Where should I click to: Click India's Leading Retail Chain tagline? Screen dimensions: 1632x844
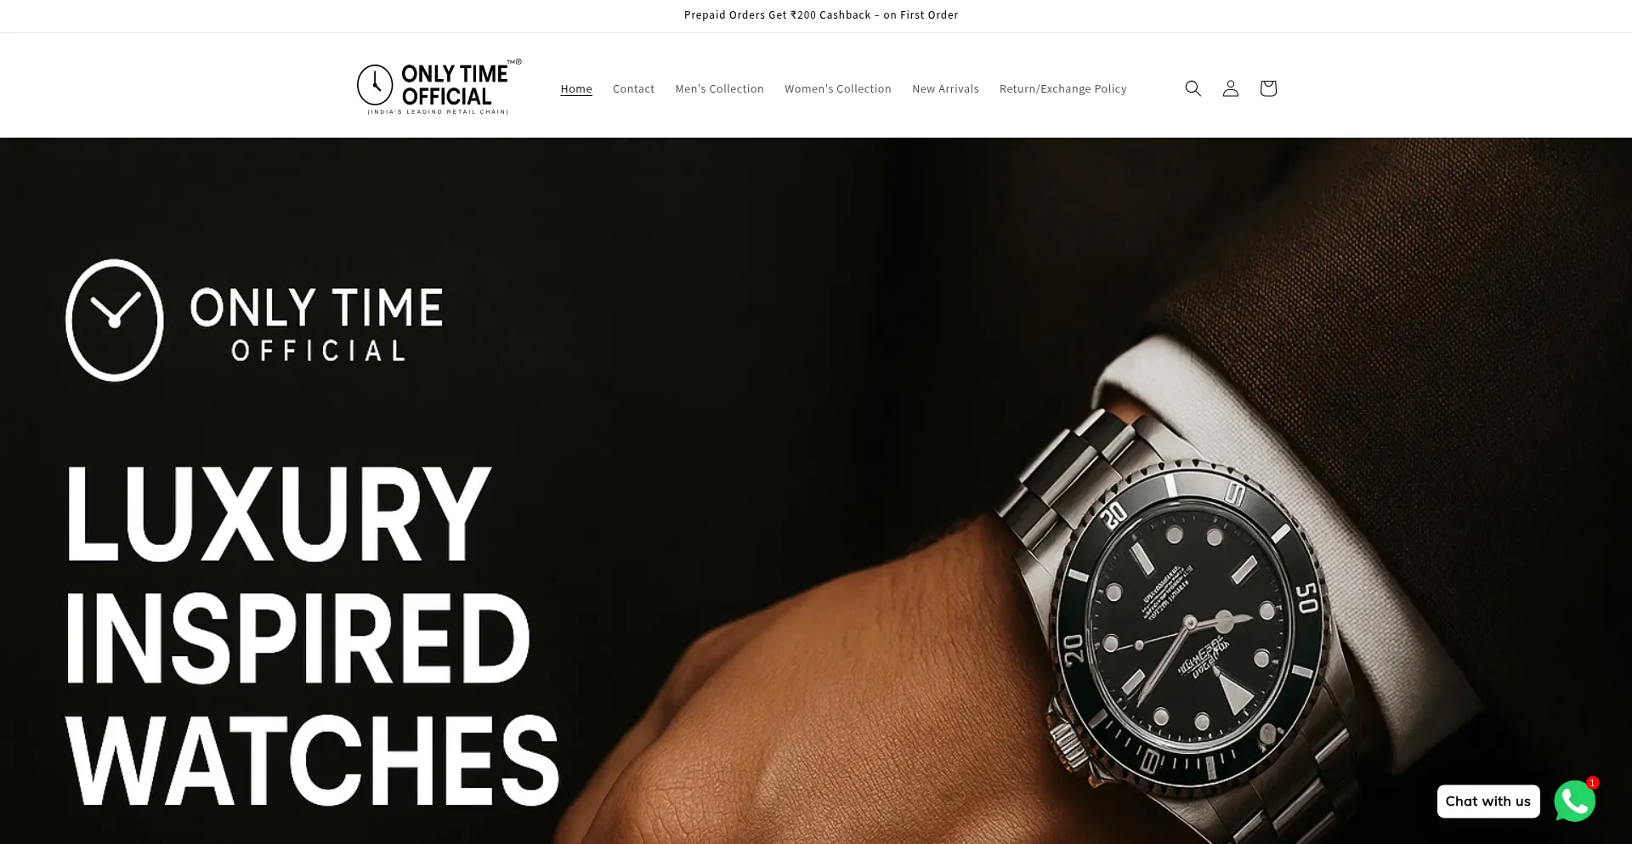pyautogui.click(x=438, y=111)
